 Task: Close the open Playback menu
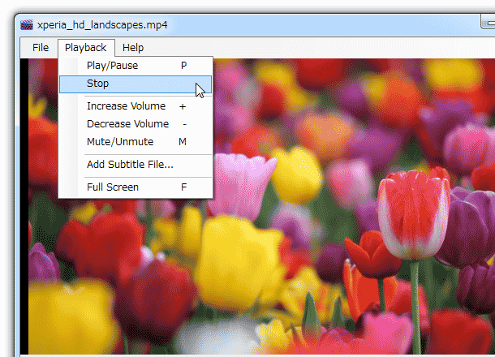tap(86, 48)
